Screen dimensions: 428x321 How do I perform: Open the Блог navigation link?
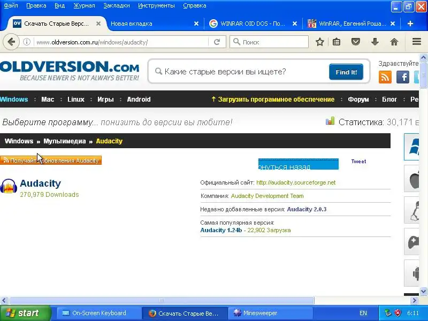pos(389,100)
